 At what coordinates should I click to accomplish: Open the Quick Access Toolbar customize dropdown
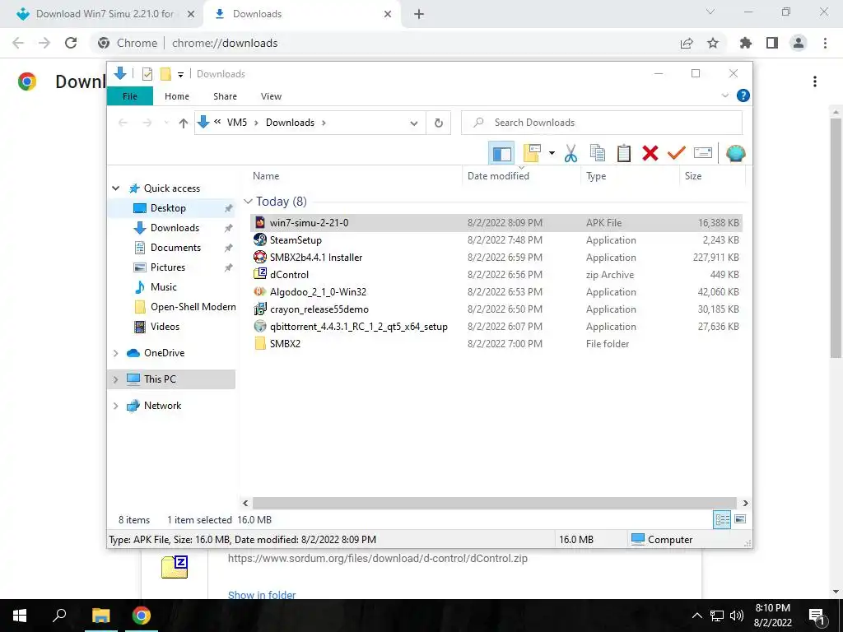180,75
